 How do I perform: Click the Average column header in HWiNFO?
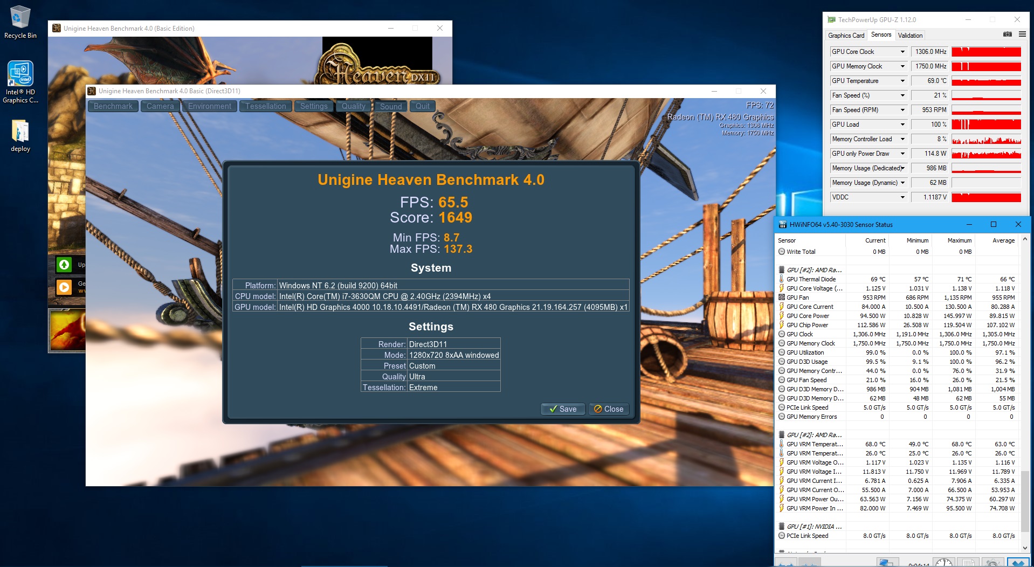[996, 240]
